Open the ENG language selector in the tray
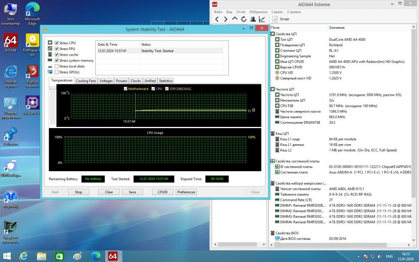The height and width of the screenshot is (262, 419). coord(390,256)
